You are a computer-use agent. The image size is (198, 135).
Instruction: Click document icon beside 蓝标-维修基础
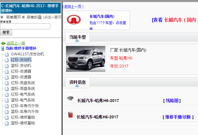pyautogui.click(x=7, y=124)
